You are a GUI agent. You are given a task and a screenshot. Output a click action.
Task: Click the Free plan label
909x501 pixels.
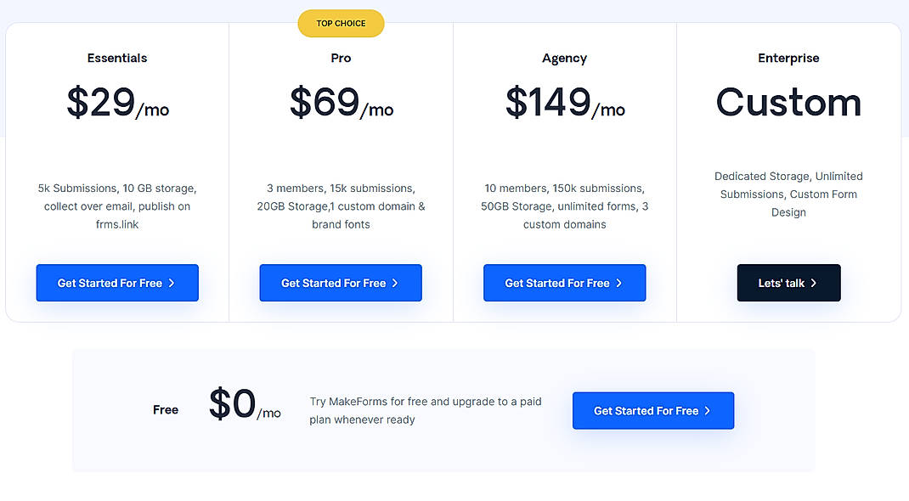[165, 409]
